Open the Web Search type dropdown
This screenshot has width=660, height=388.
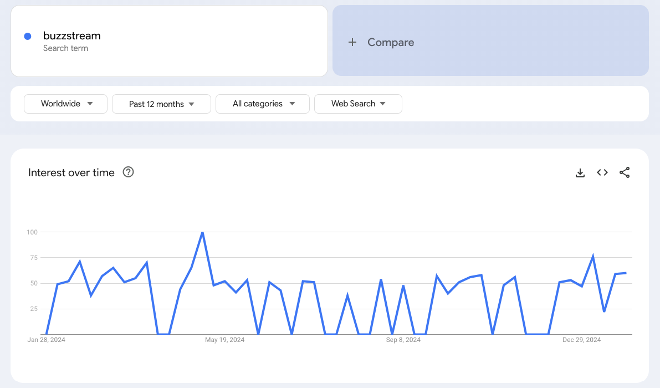pyautogui.click(x=358, y=104)
